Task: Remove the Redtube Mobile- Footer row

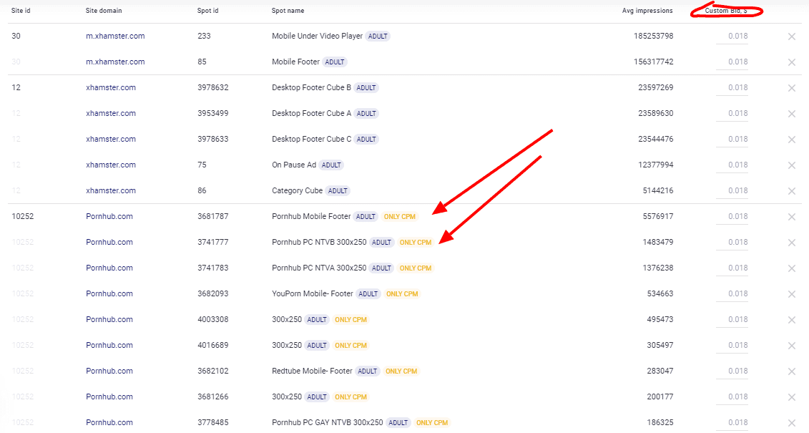Action: pos(791,371)
